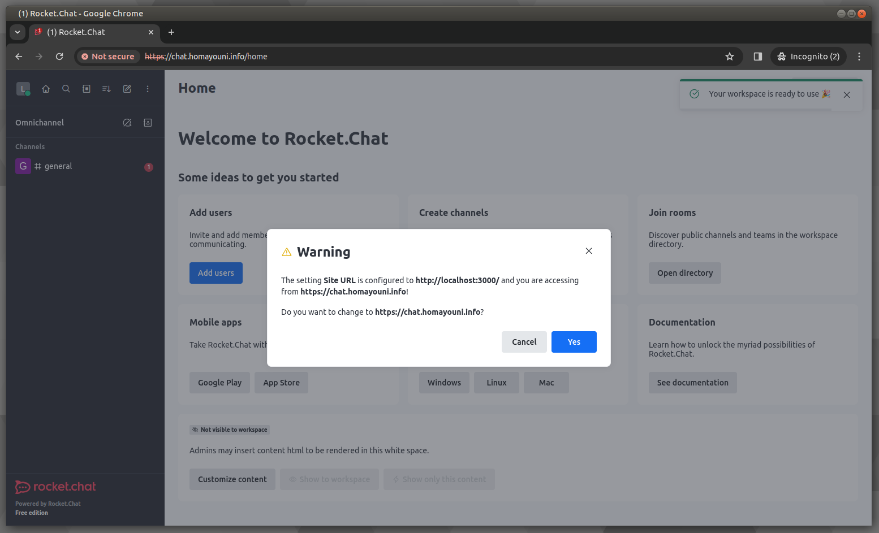Open the sidebar sort display options
This screenshot has width=879, height=533.
click(106, 89)
